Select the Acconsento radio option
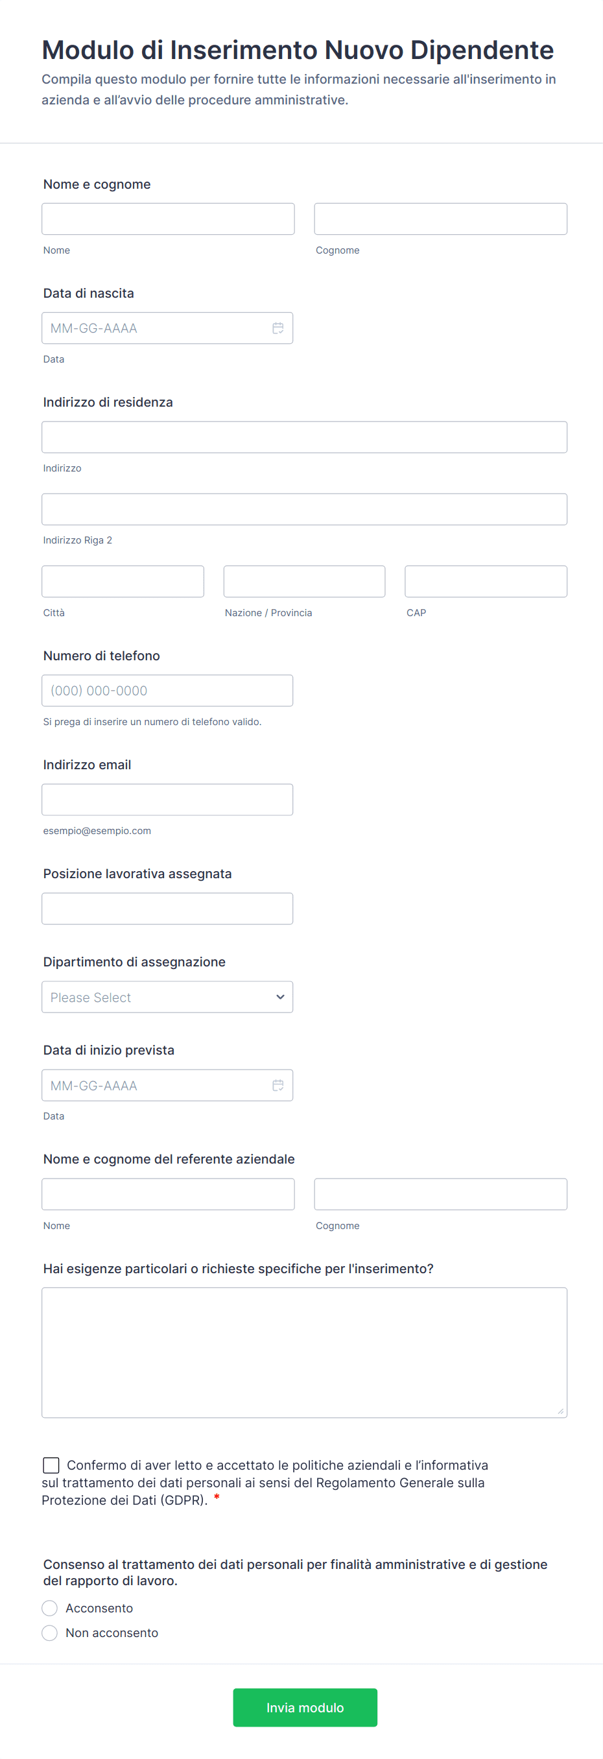 tap(50, 1608)
